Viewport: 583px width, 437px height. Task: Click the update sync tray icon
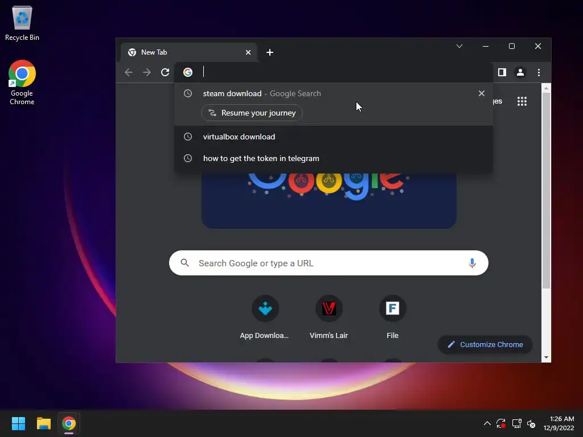501,423
